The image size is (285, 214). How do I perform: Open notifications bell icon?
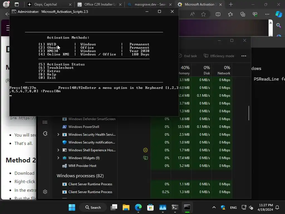click(277, 207)
